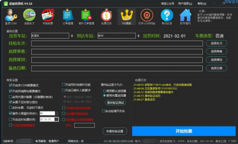Click the app logo in title bar
This screenshot has height=144, width=238.
(6, 4)
